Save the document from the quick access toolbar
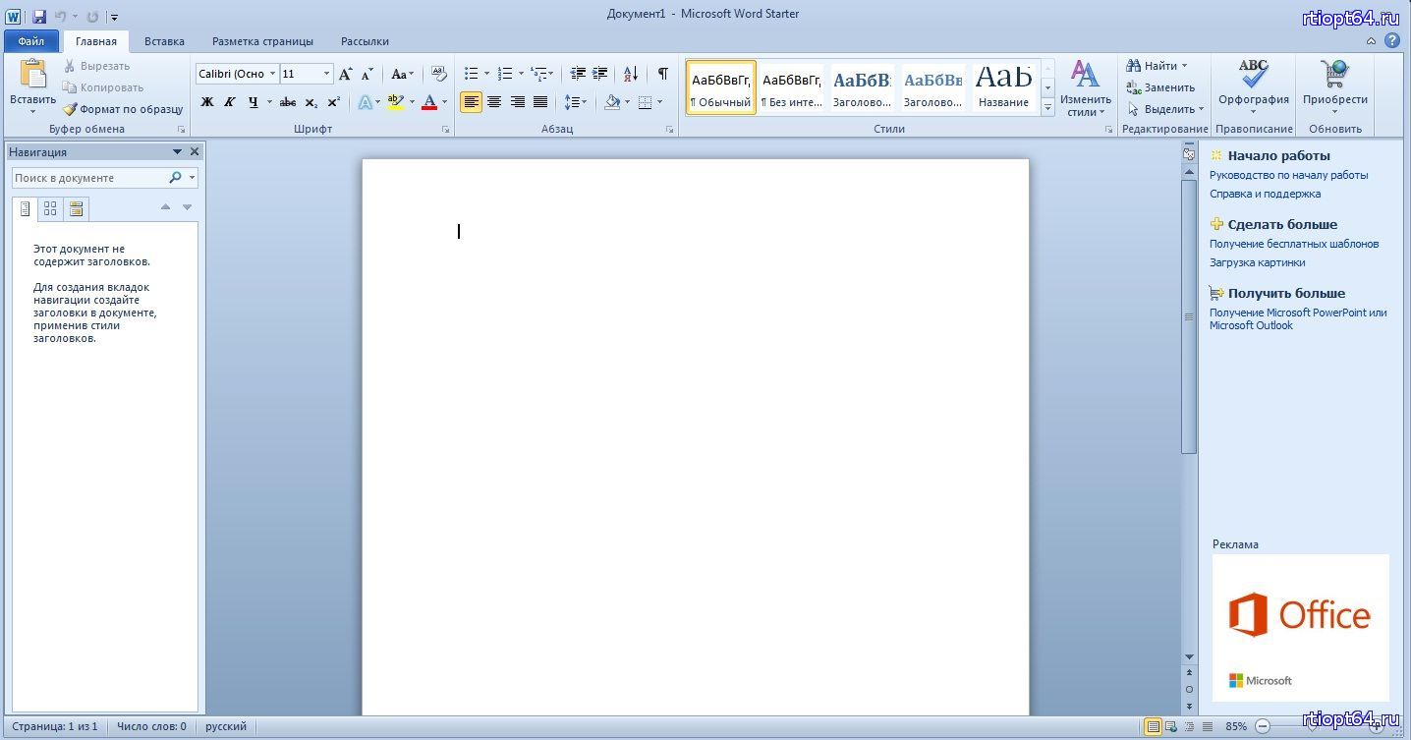The image size is (1411, 740). (x=39, y=17)
